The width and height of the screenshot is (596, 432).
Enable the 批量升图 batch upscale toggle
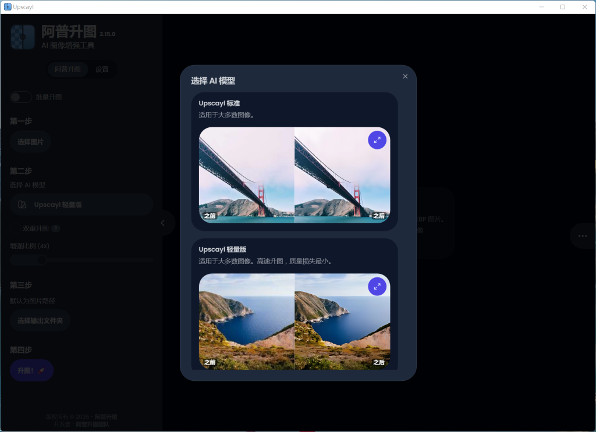click(21, 97)
